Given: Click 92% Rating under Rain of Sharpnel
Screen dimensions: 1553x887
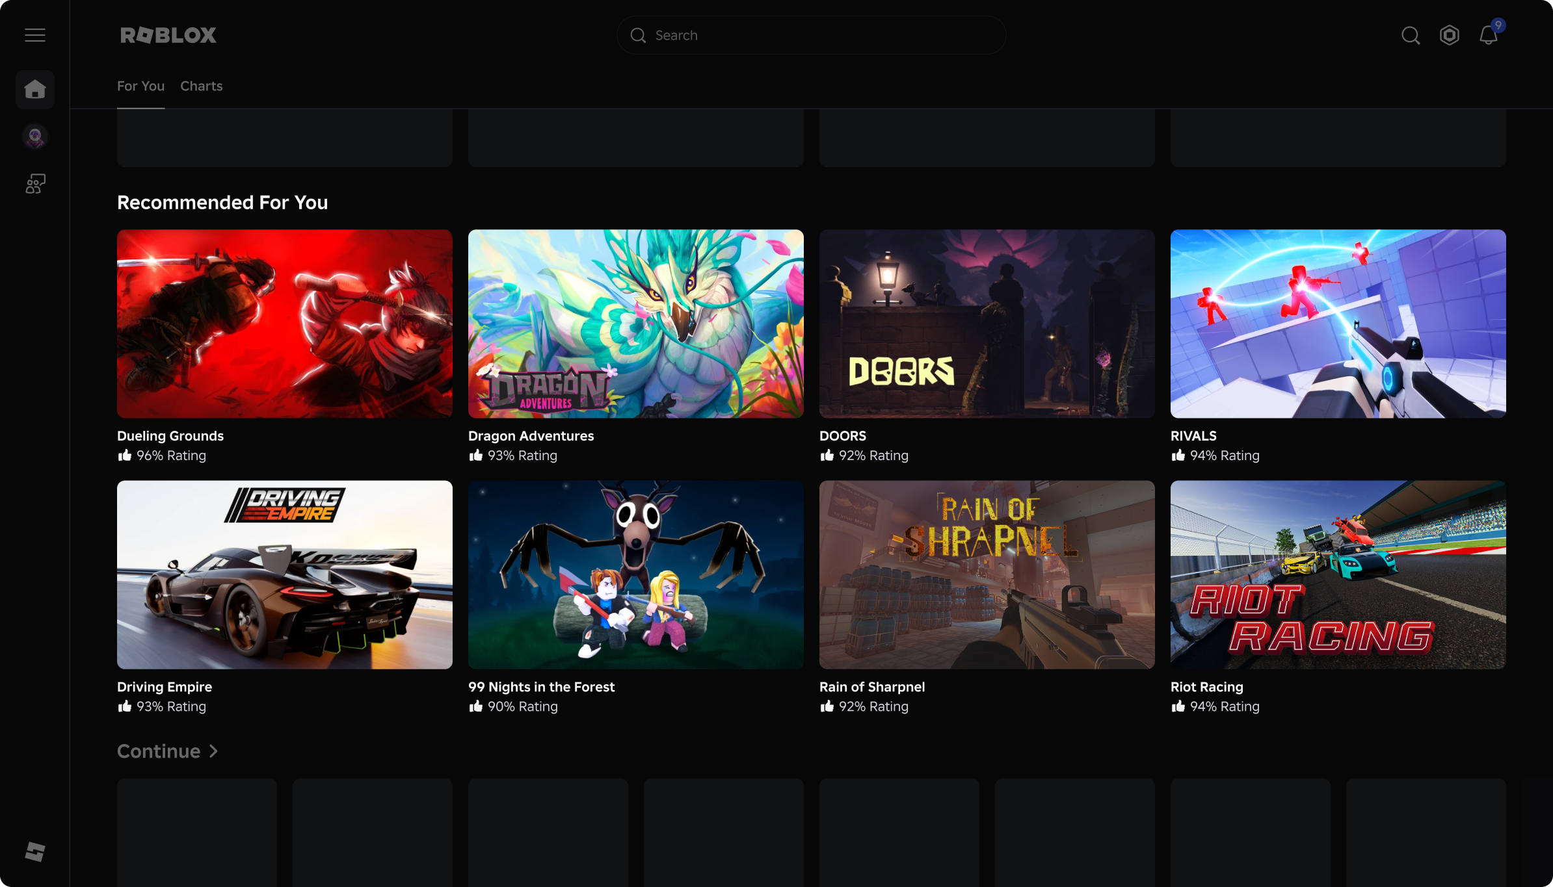Looking at the screenshot, I should click(x=873, y=706).
